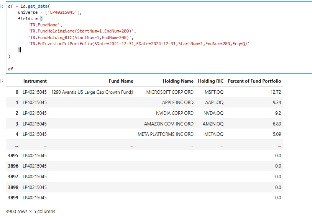This screenshot has width=312, height=220.
Task: Select the Fund Name column header
Action: pos(121,81)
